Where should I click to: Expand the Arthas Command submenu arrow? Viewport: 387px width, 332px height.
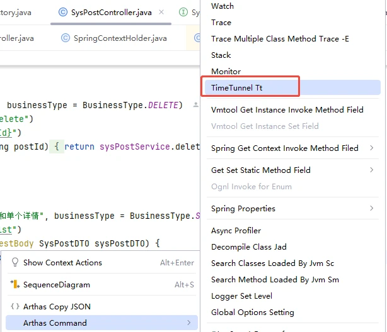(188, 323)
